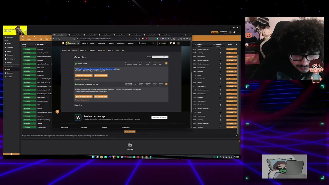Viewport: 329px width, 185px height.
Task: Switch to the DESCRIPTION tab
Action: tap(66, 50)
